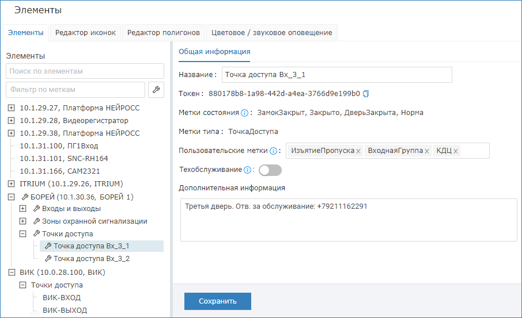The image size is (522, 318).
Task: Remove the ИзъятиеПропуска tag
Action: (358, 151)
